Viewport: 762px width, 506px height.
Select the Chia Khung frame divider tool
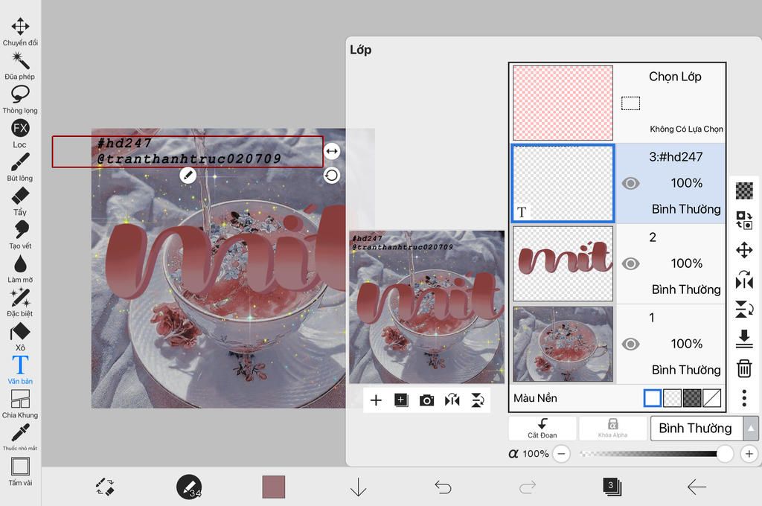[x=20, y=404]
